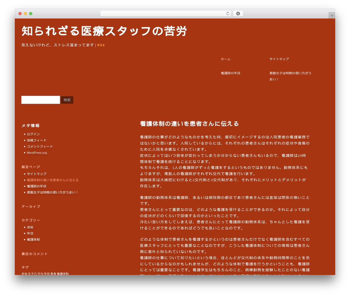Open the コメントフィード link
Viewport: 350px width, 296px height.
(x=40, y=147)
